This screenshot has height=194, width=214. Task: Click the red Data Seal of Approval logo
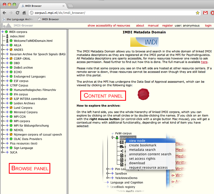point(143,94)
